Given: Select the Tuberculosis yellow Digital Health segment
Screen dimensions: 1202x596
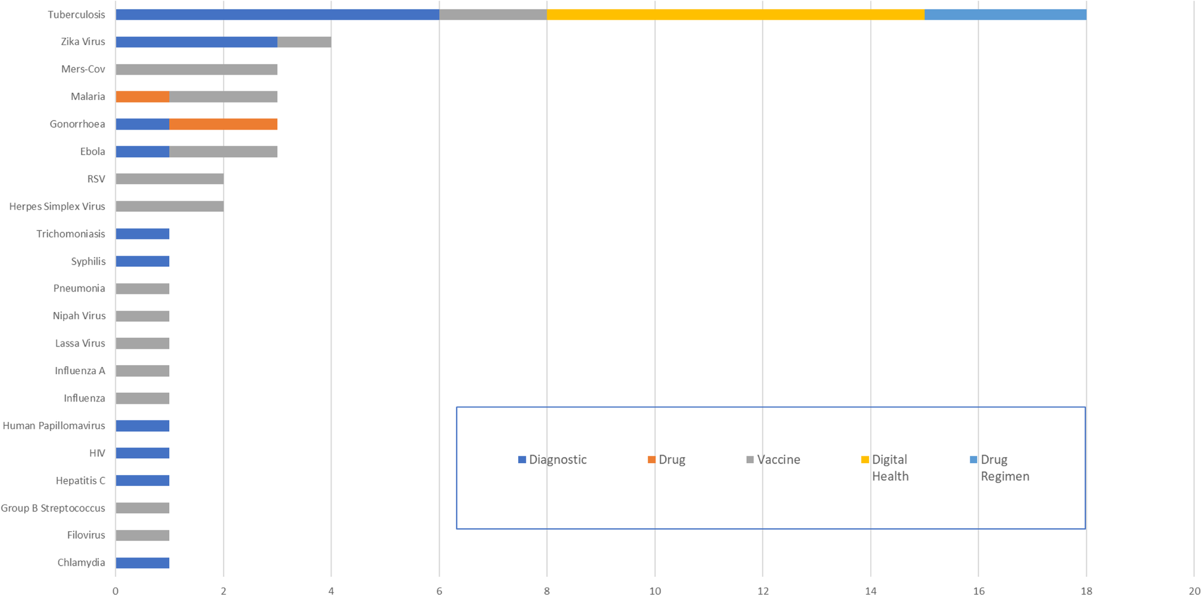Looking at the screenshot, I should pos(736,15).
